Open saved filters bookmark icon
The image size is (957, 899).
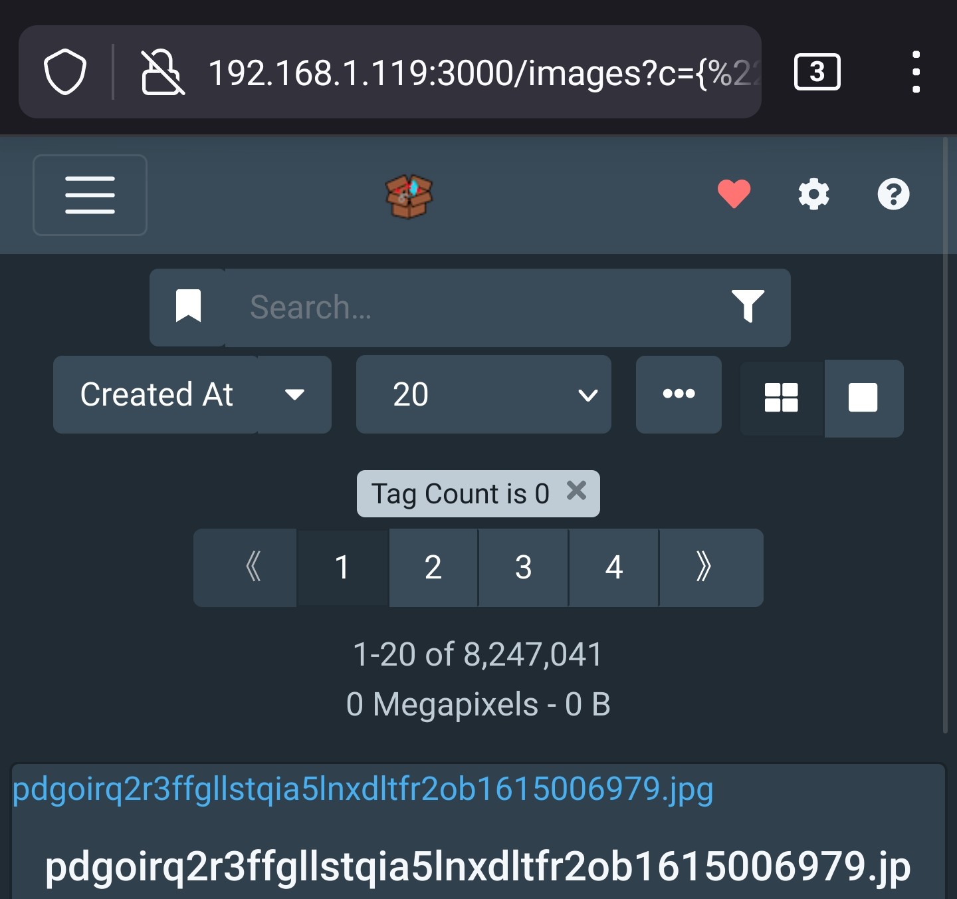[x=188, y=307]
